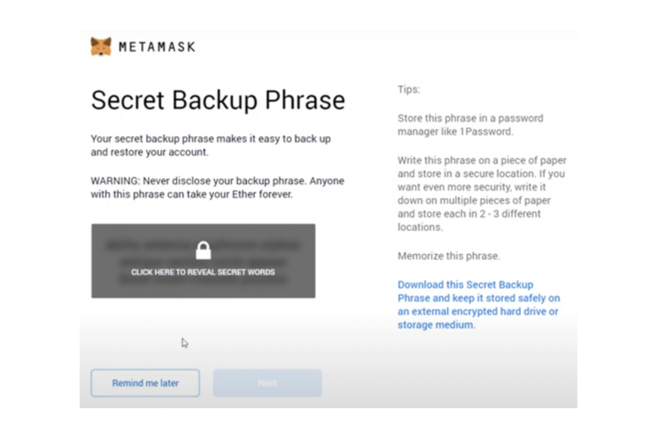Choose Remind me later
Screen dimensions: 648x446
[x=145, y=383]
